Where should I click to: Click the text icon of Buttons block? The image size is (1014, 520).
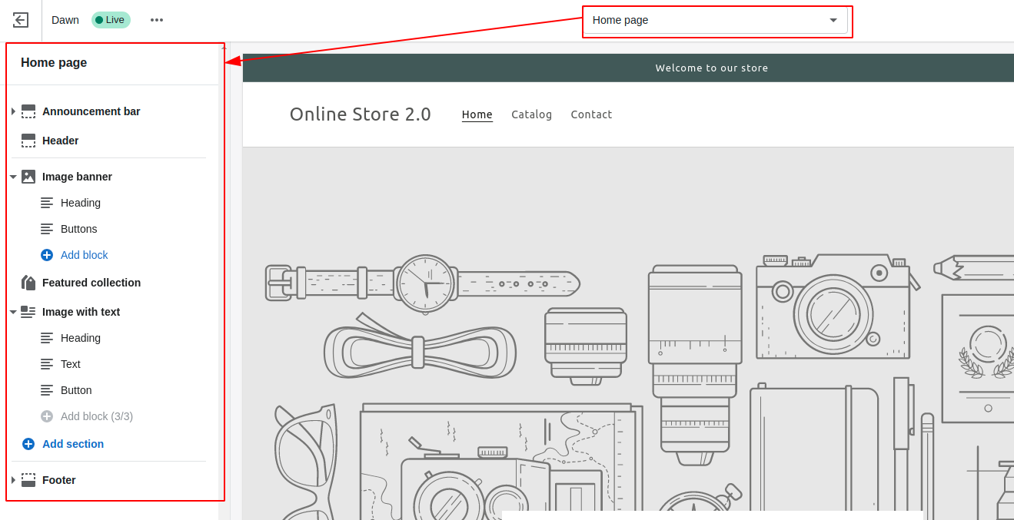point(47,229)
